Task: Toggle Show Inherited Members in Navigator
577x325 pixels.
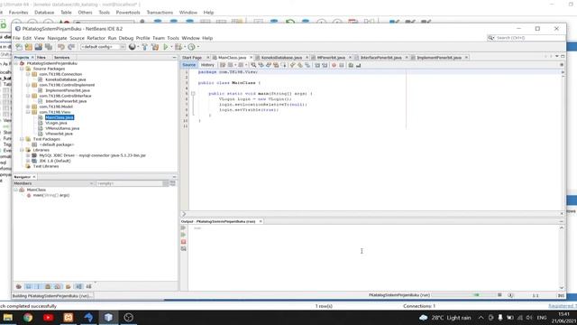Action: pyautogui.click(x=19, y=286)
